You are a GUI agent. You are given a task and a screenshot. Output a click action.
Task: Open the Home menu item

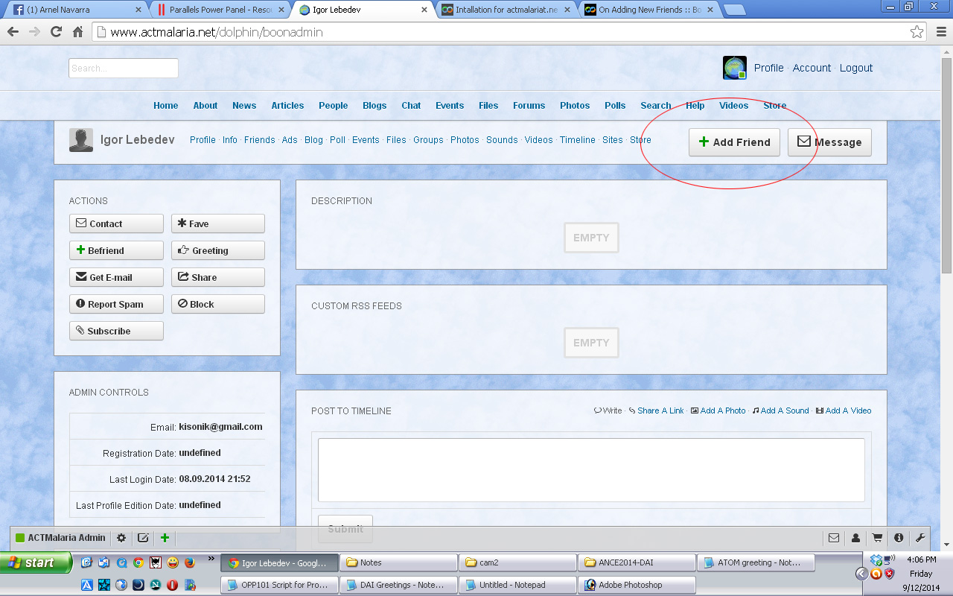tap(165, 106)
